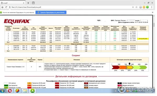Open the zoom magnifier icon in the address bar
Image resolution: width=157 pixels, height=96 pixels.
click(133, 7)
